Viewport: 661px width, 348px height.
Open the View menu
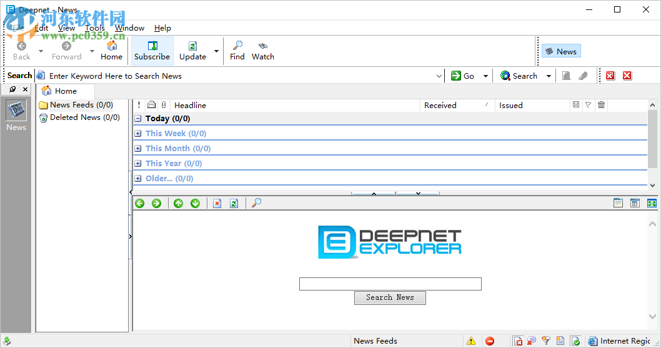coord(67,28)
